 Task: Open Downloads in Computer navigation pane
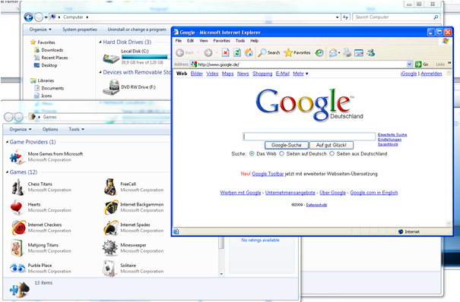(52, 50)
